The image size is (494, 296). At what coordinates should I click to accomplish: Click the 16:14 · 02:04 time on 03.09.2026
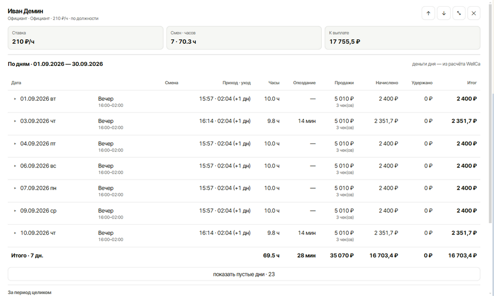click(225, 121)
